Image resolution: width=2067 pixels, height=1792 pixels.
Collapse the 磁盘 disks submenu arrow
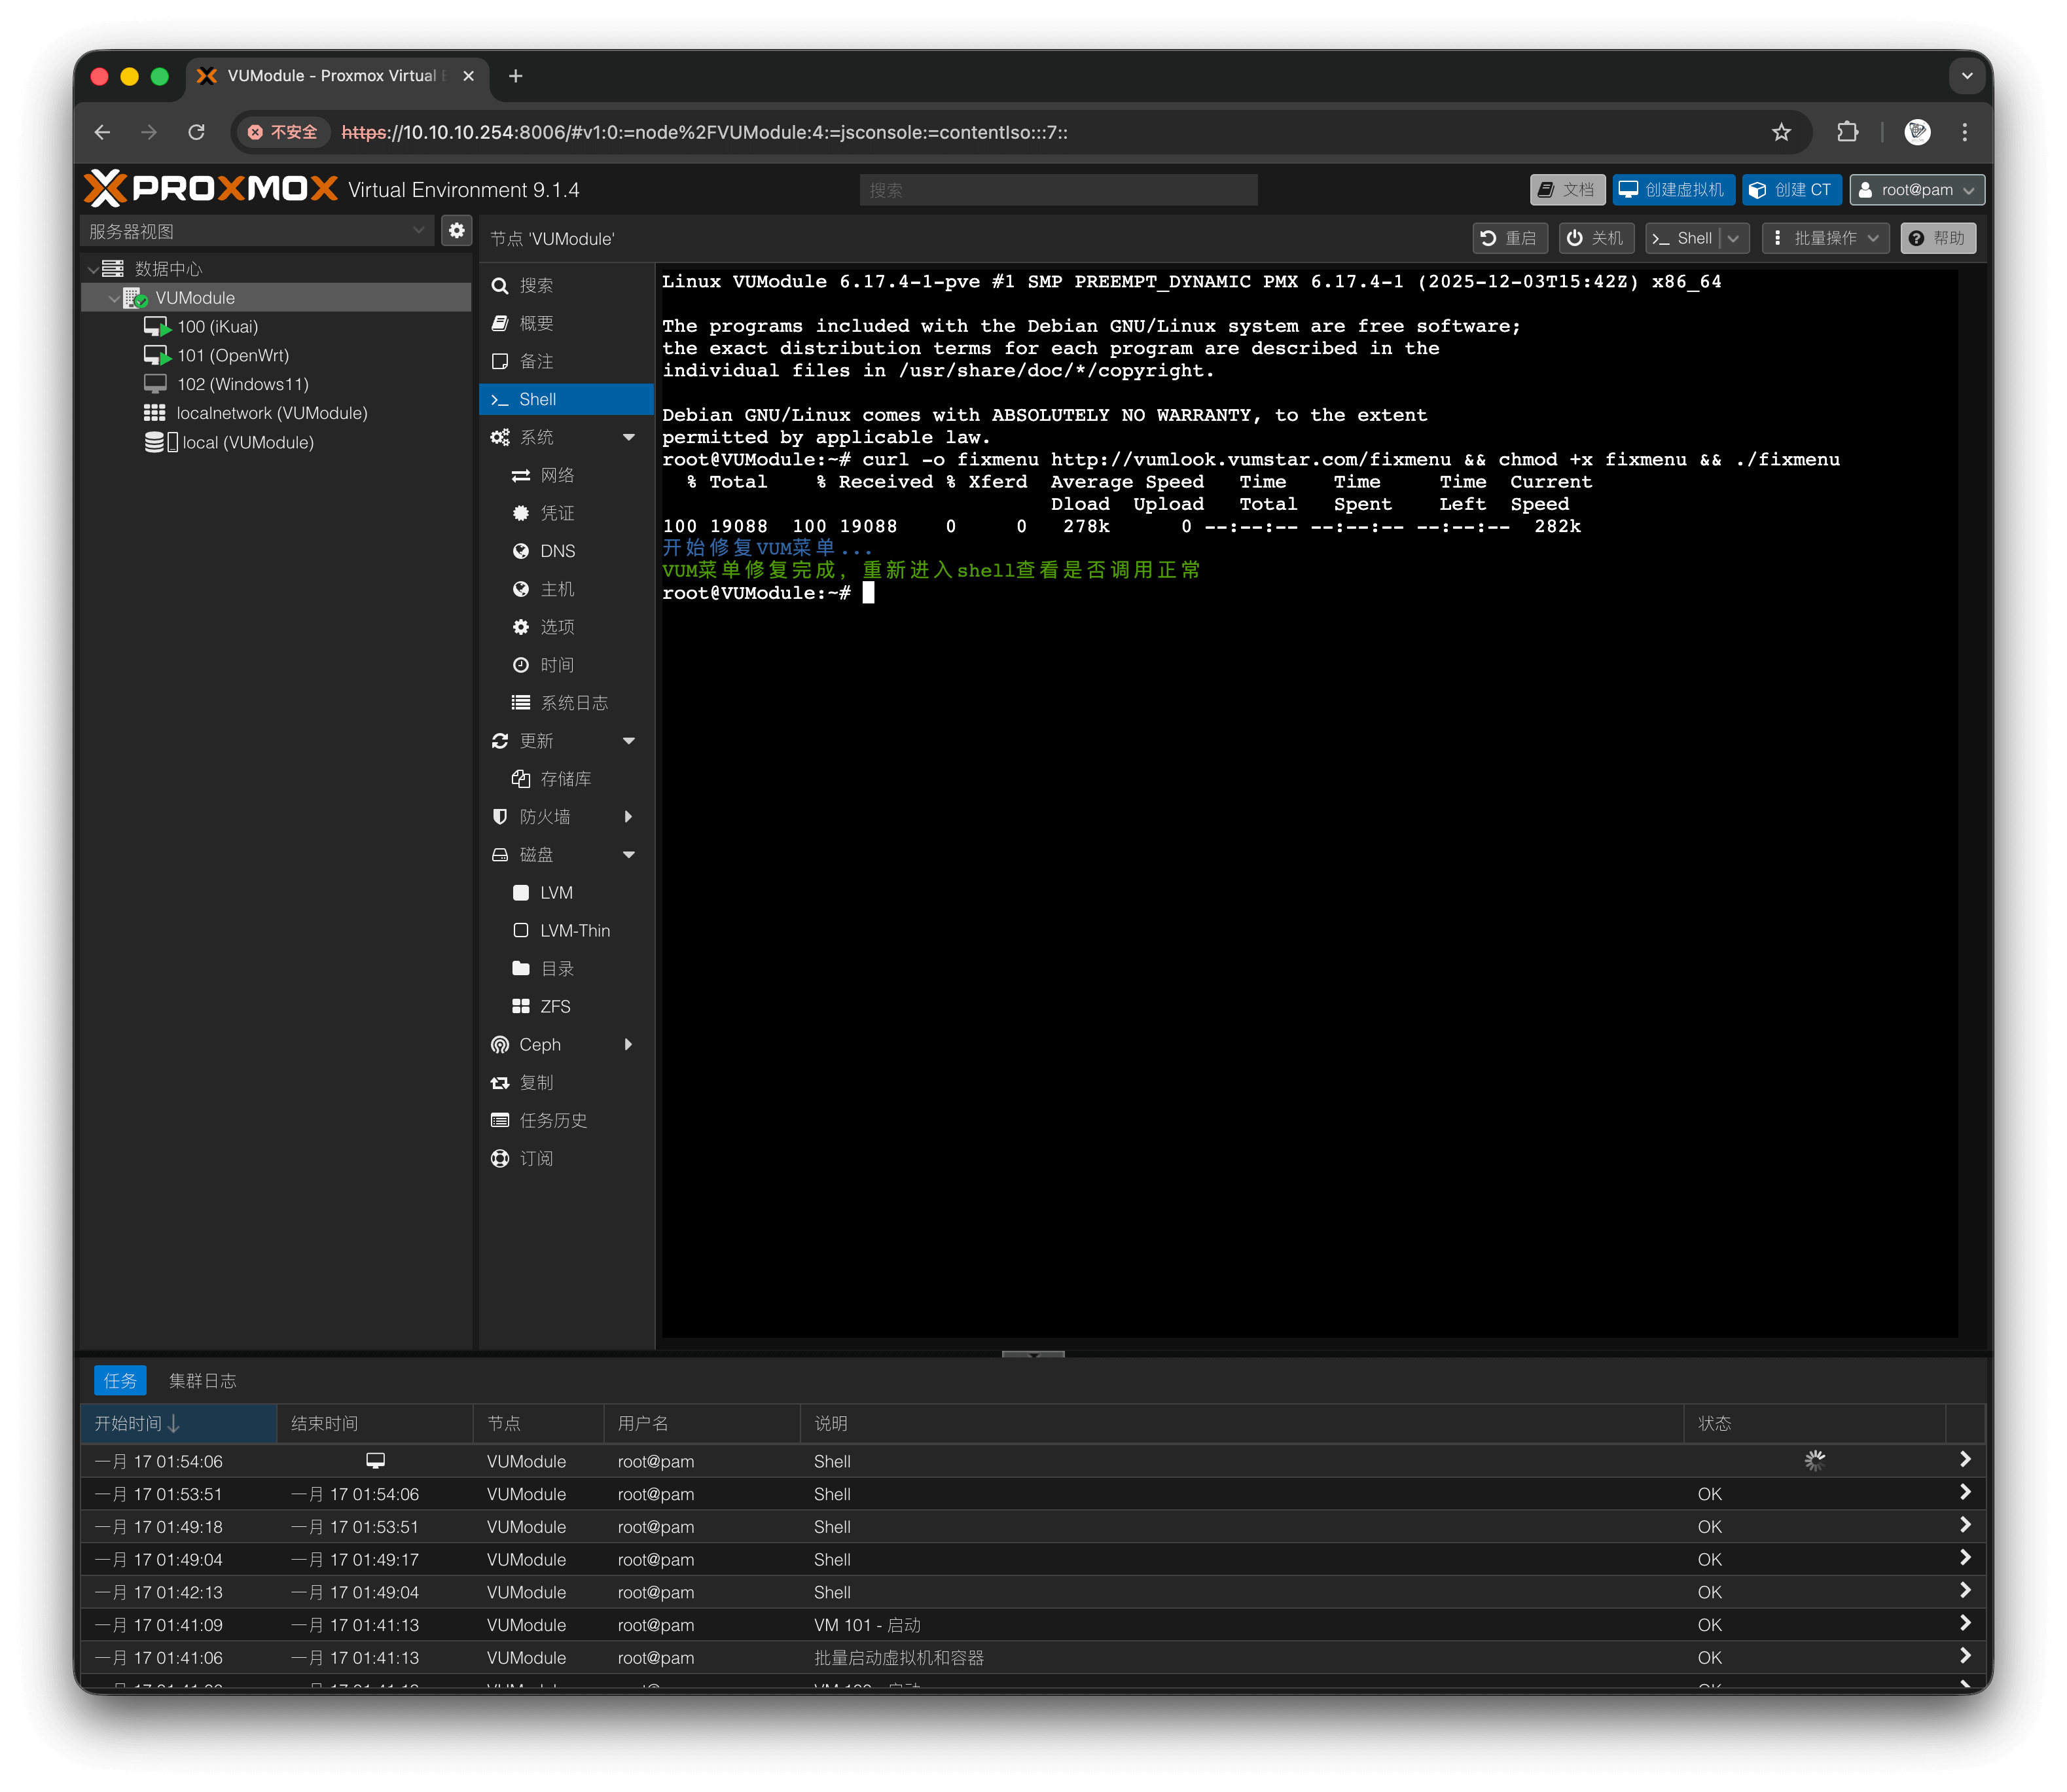629,855
